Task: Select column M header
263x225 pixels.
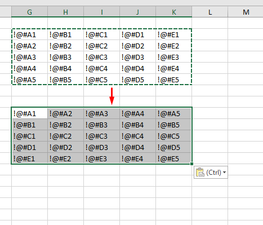Action: pos(246,12)
